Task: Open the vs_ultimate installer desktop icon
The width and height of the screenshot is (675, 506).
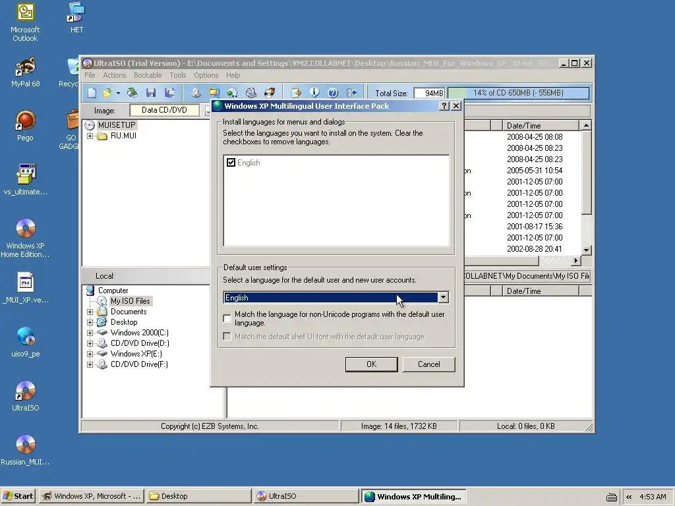Action: pos(26,180)
